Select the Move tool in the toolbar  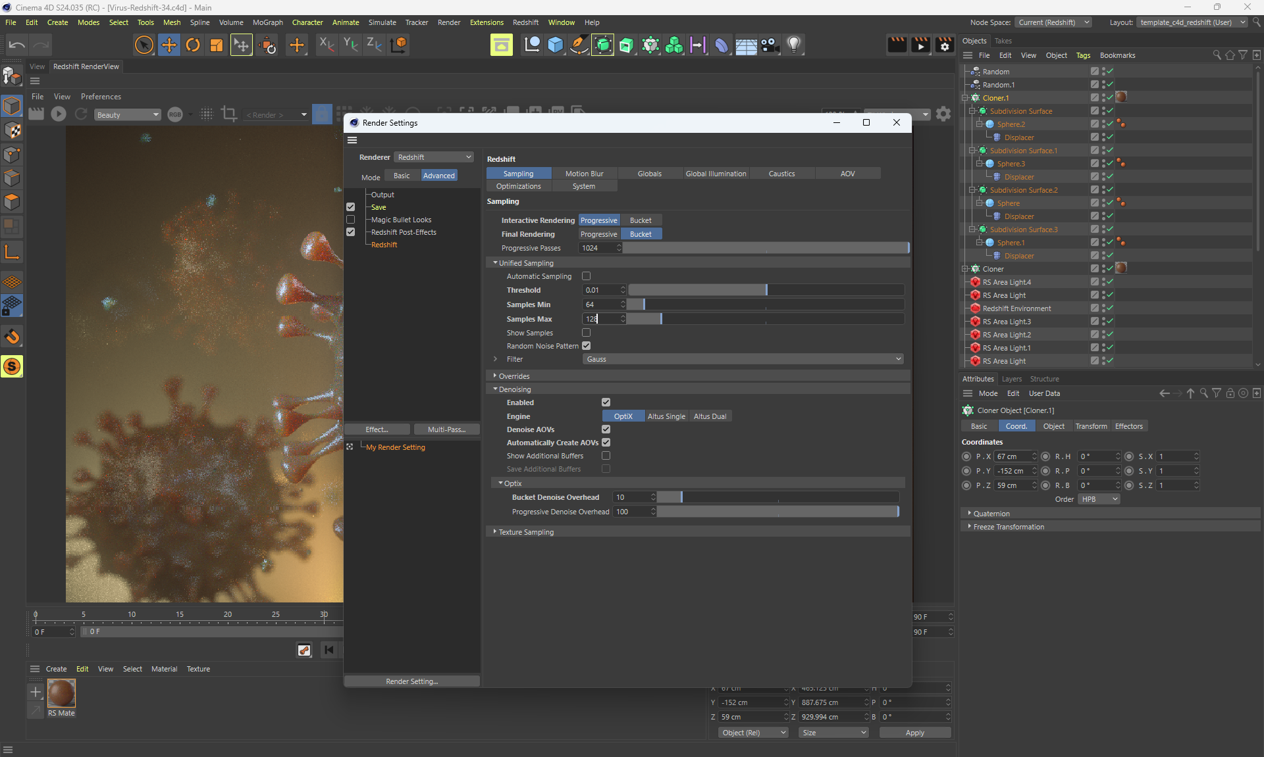(169, 45)
